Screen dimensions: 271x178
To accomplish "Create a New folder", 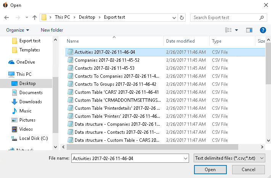I will 52,30.
